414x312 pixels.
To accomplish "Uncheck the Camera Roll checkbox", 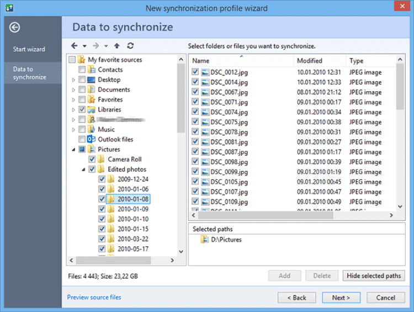I will [x=92, y=159].
